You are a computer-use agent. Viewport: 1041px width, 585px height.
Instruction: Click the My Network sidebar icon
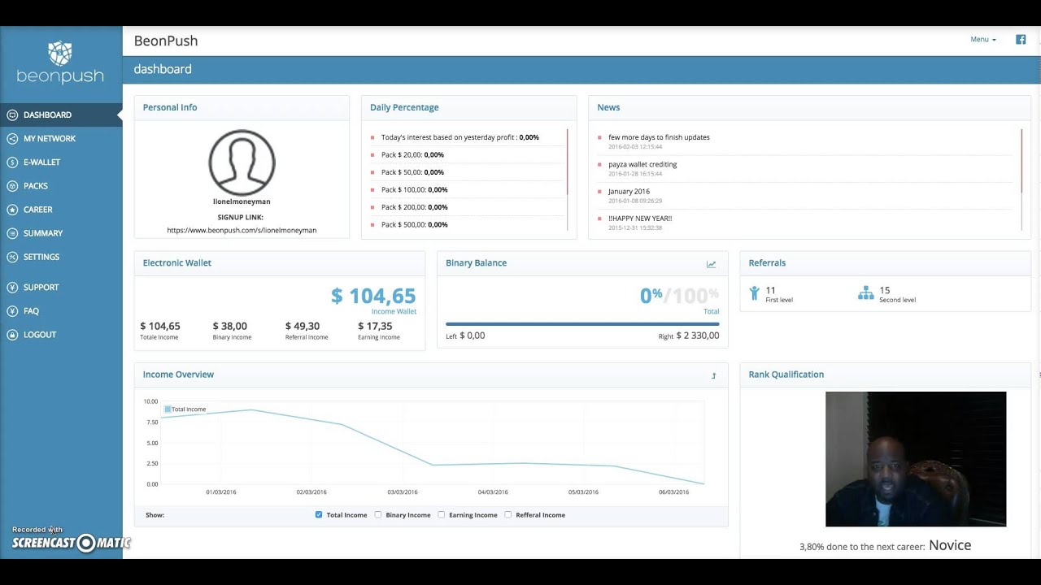12,139
